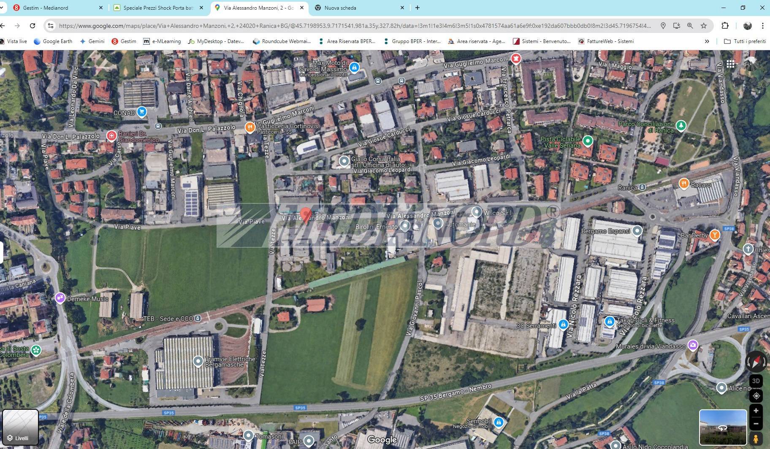Select the Bergamo Espansi marker
770x449 pixels.
click(x=637, y=231)
